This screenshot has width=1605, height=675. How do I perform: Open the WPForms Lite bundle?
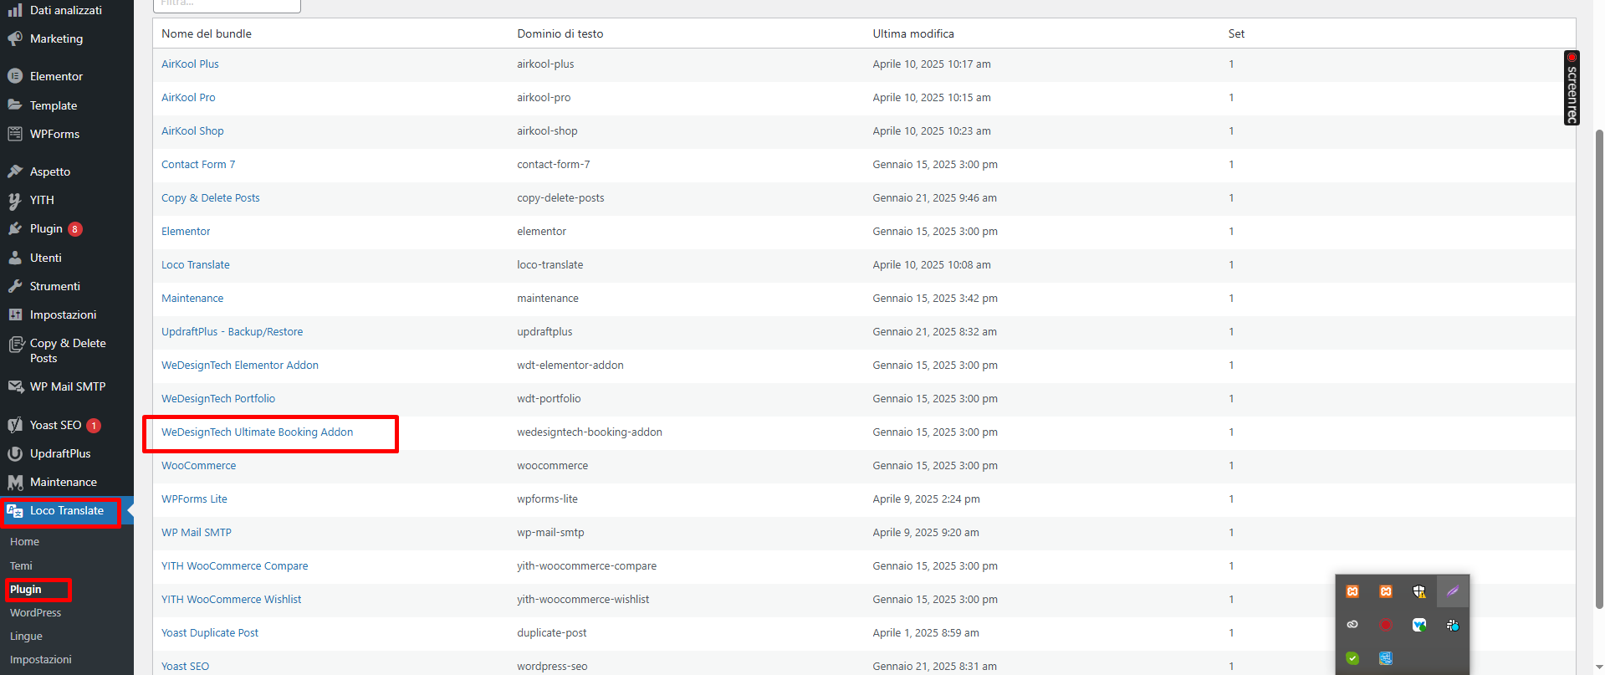tap(194, 499)
